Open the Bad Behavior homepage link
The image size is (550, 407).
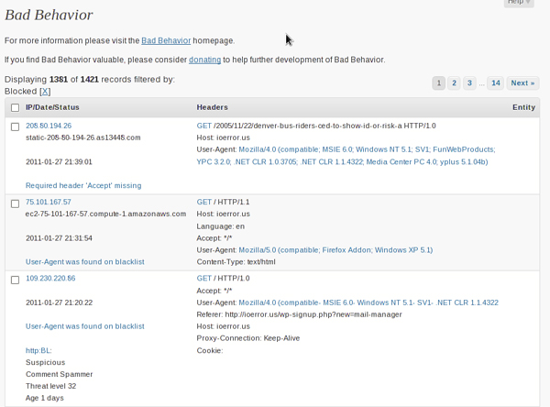pyautogui.click(x=166, y=40)
